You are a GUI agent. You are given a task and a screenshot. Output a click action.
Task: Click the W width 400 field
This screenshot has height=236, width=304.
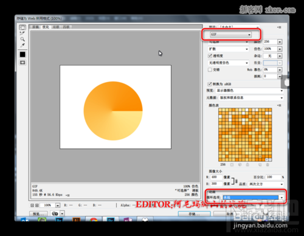[x=216, y=177]
